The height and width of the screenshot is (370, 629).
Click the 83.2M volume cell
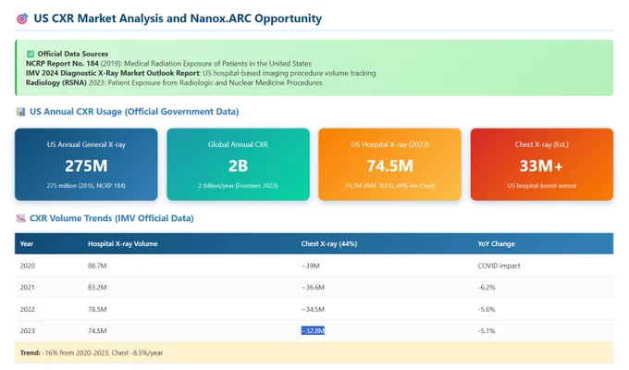(x=97, y=288)
